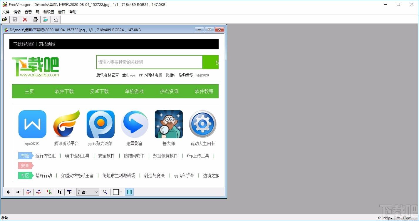
Task: Open the 编辑 menu
Action: (x=17, y=12)
